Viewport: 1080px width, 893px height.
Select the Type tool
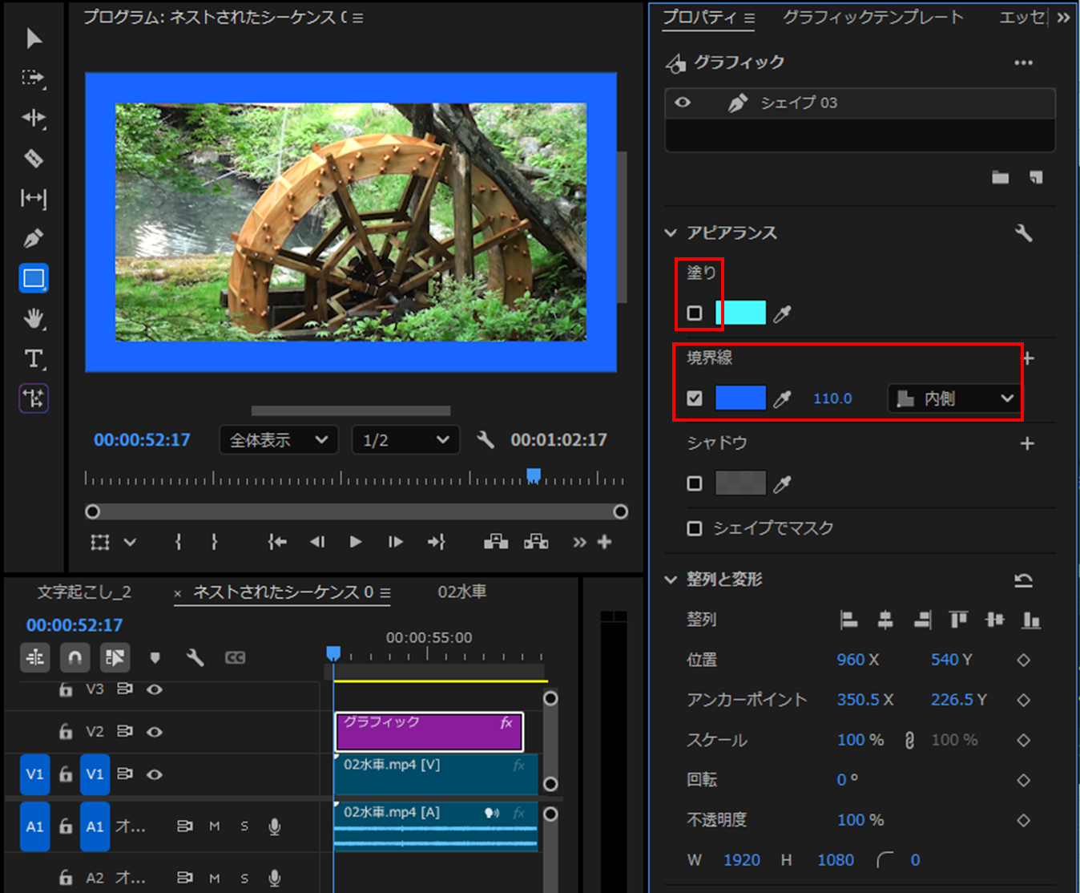point(34,358)
